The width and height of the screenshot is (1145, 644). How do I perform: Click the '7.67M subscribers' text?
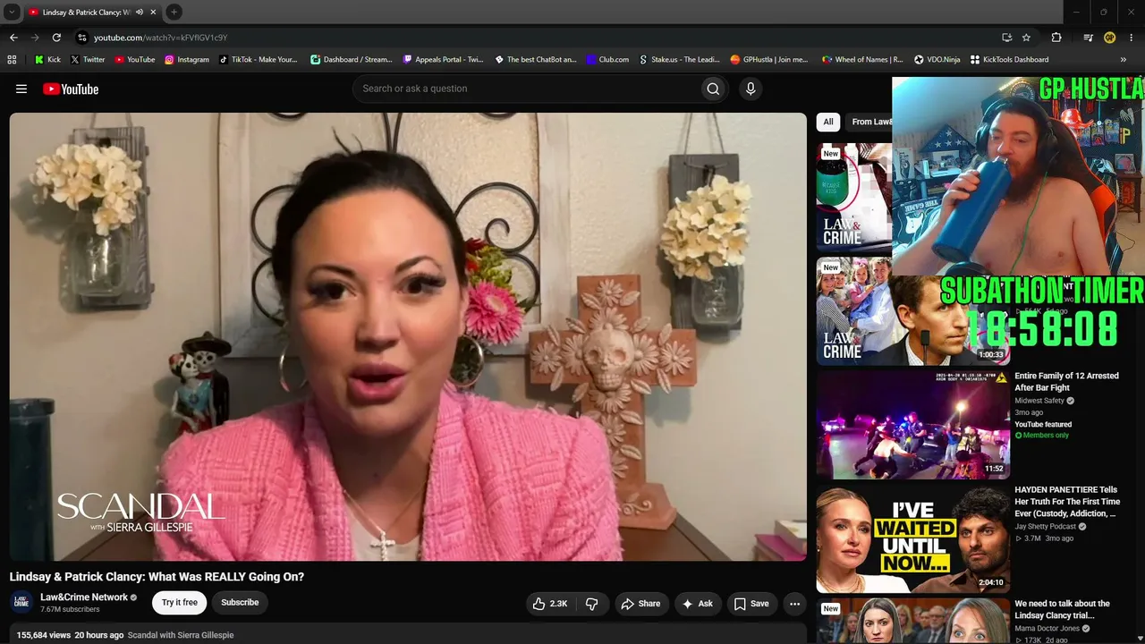click(70, 610)
